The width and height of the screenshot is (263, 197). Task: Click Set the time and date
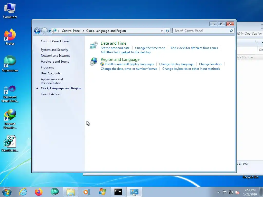[x=115, y=48]
